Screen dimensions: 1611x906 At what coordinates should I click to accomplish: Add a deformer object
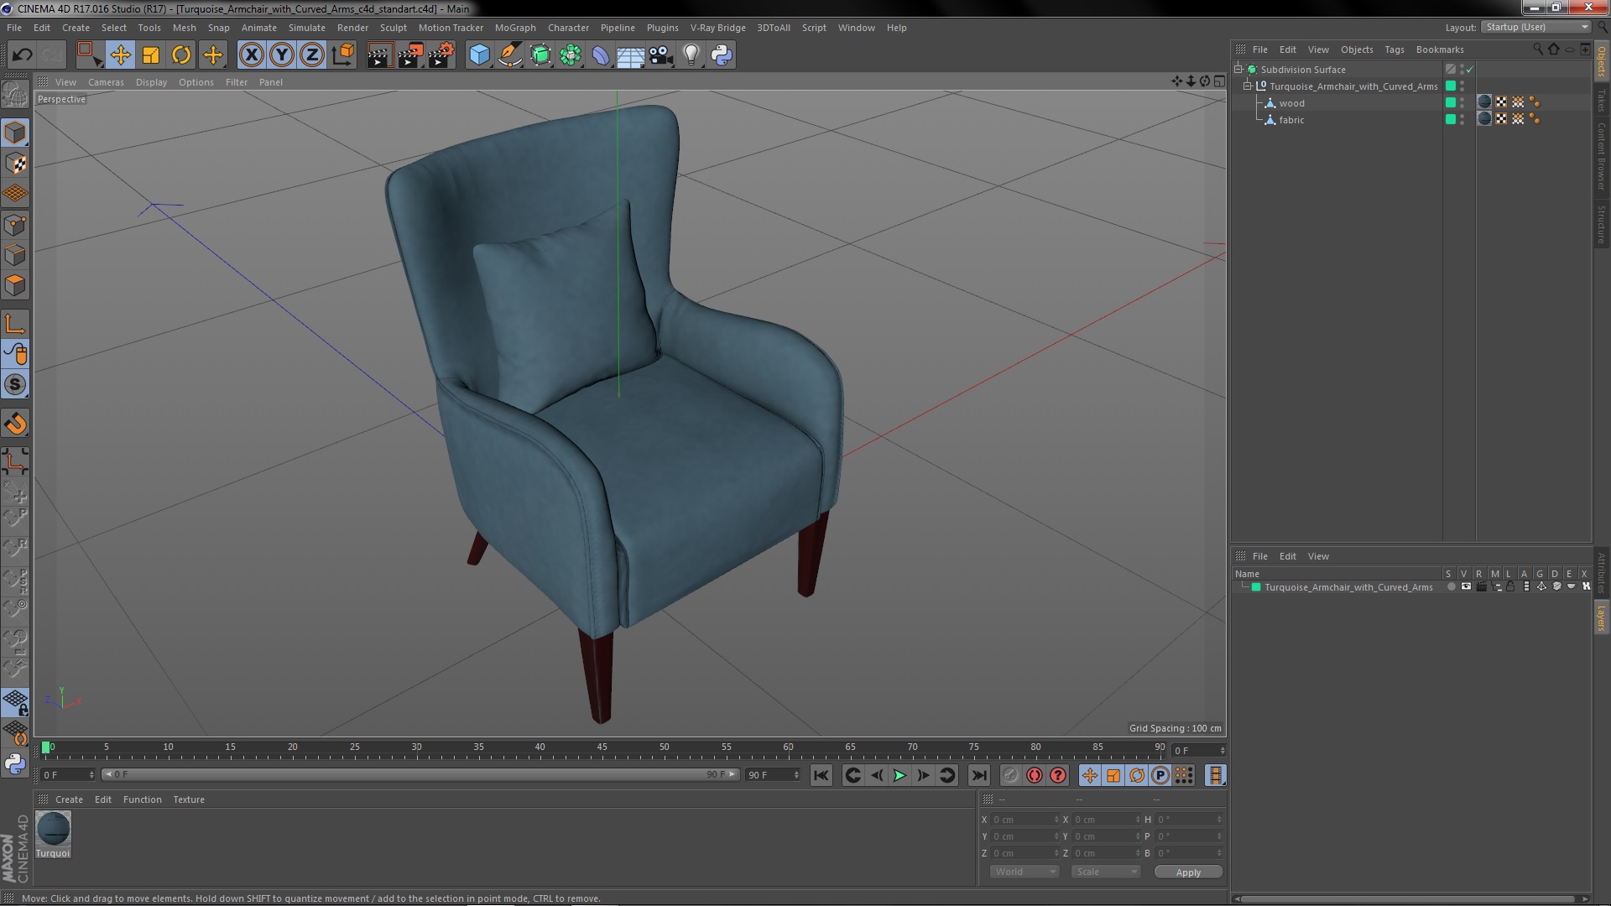(601, 55)
